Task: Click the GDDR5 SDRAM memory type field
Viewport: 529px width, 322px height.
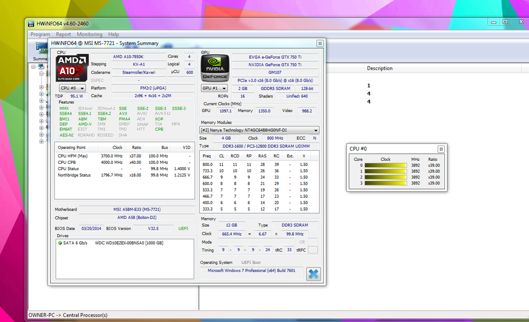Action: pos(275,89)
